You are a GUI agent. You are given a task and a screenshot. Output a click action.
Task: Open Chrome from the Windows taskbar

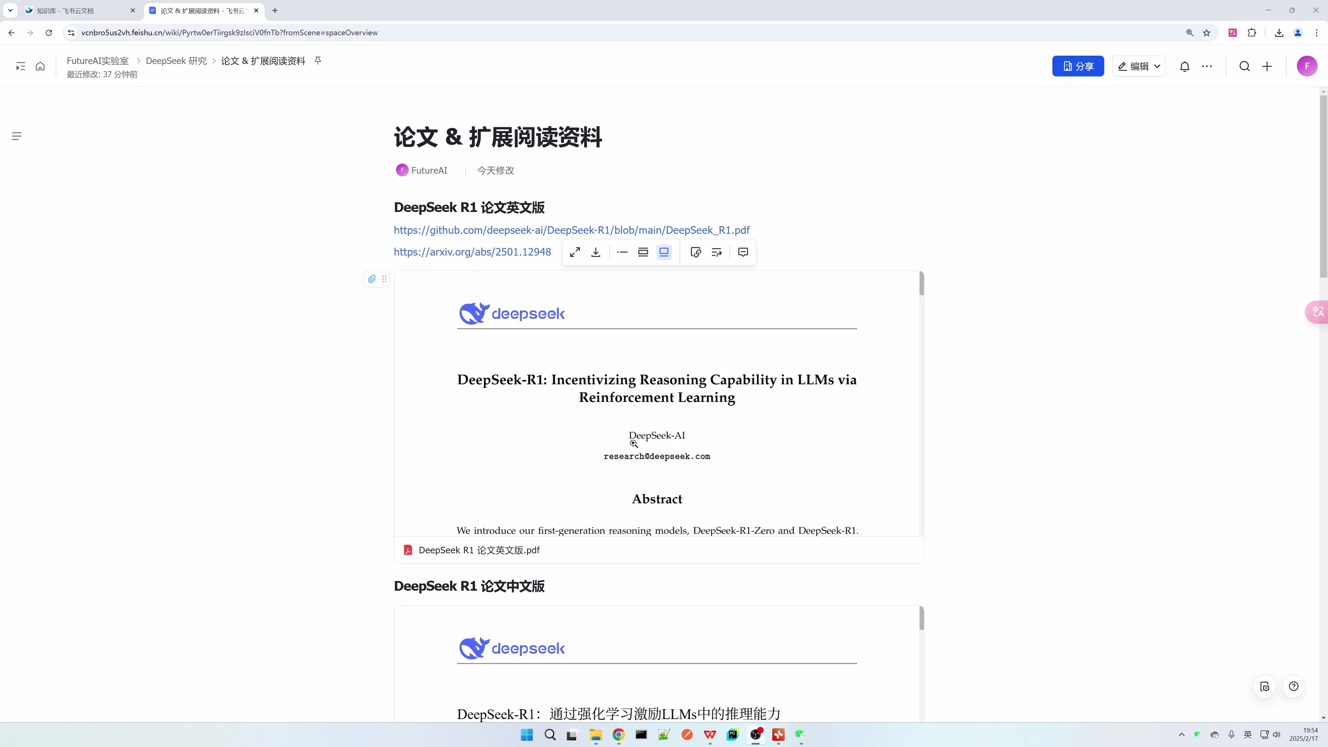click(x=618, y=735)
